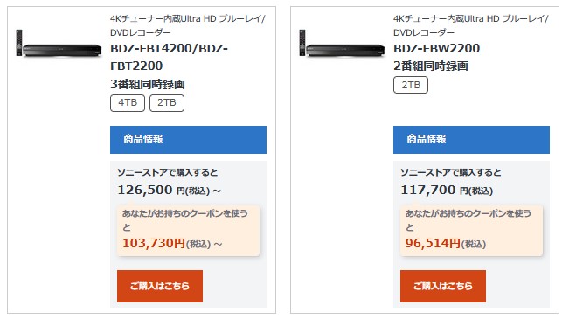The image size is (569, 319).
Task: Click the 96,514円 coupon price box
Action: coord(471,231)
